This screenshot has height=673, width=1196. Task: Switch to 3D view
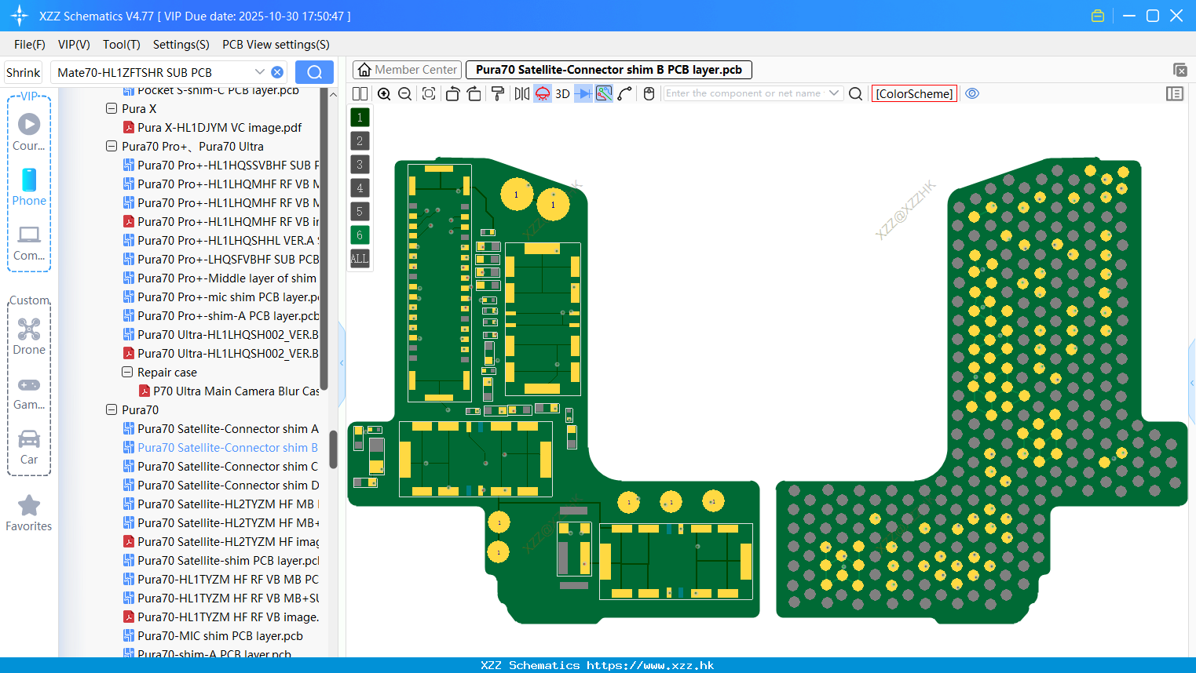(562, 93)
